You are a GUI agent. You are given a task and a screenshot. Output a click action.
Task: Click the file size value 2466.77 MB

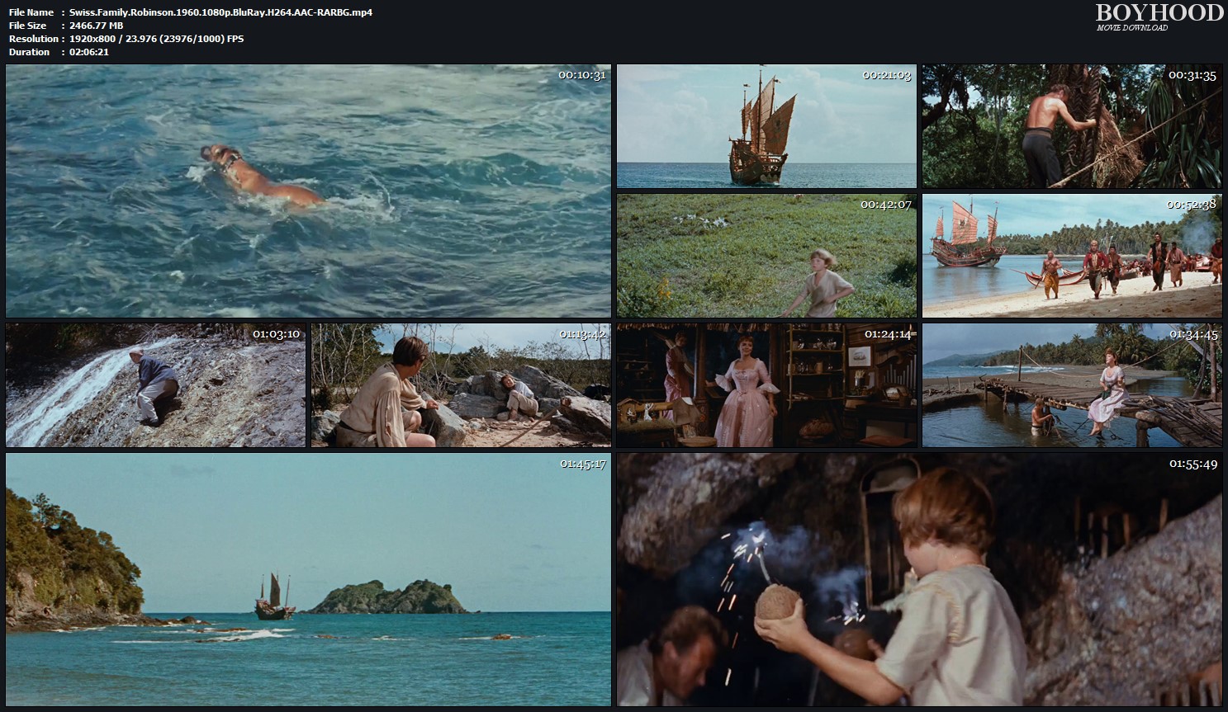97,26
